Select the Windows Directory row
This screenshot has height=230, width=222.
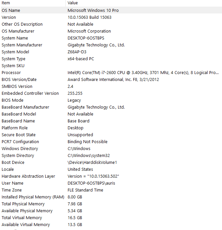111,148
